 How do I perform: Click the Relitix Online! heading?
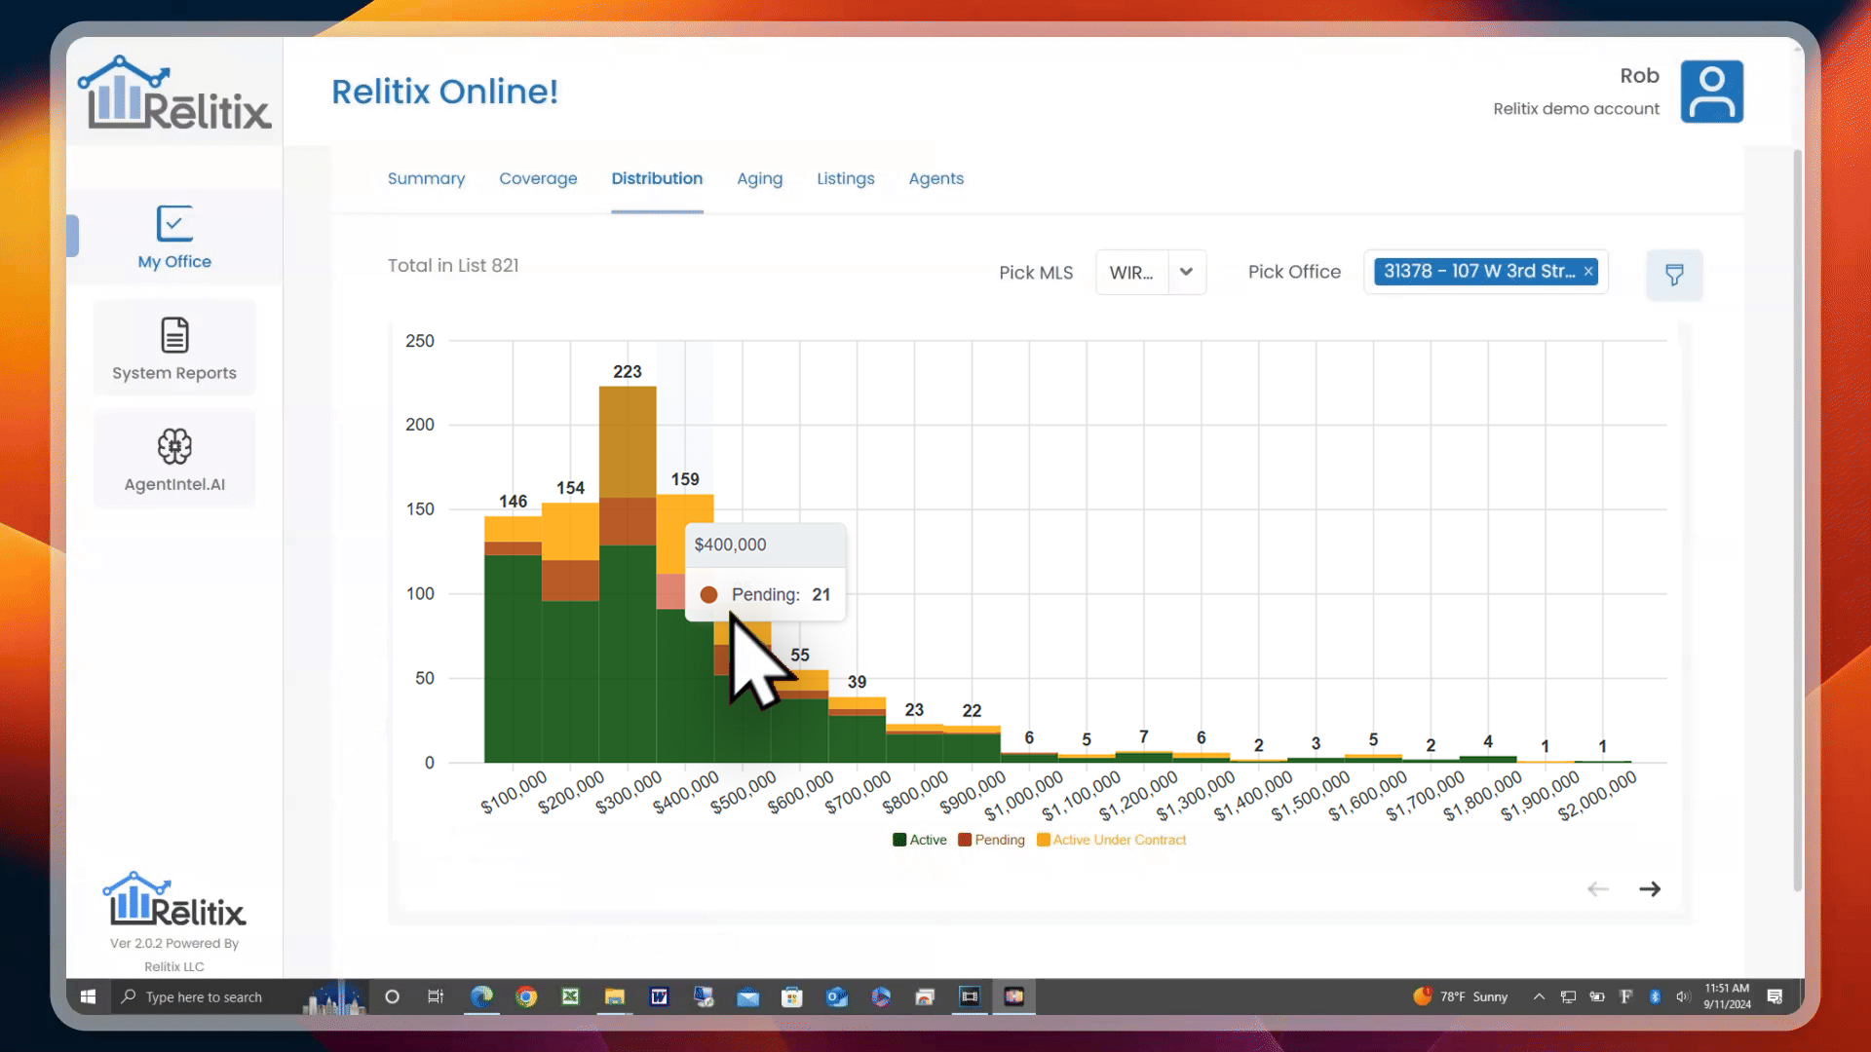point(445,92)
